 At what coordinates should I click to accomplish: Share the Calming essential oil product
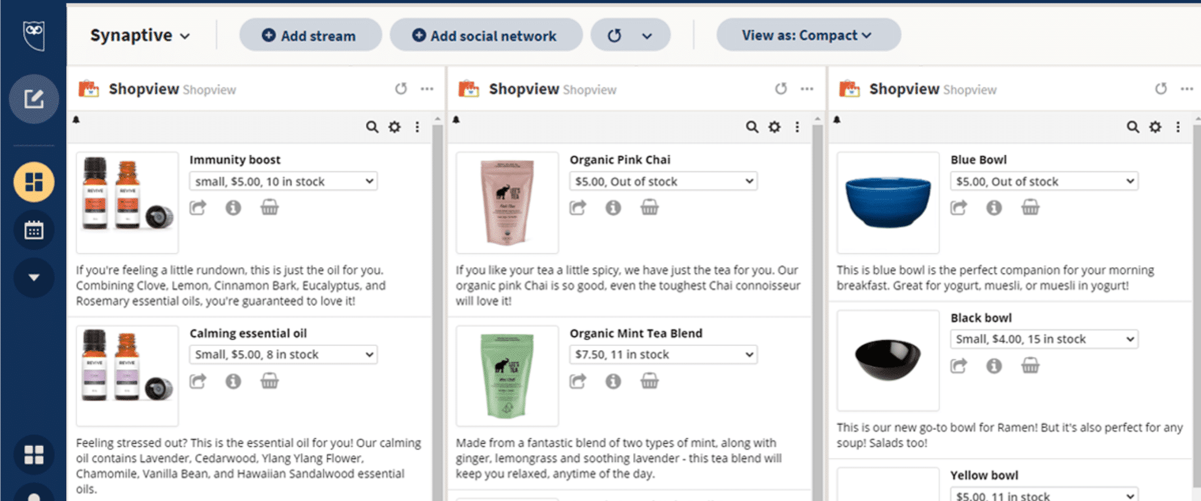198,381
